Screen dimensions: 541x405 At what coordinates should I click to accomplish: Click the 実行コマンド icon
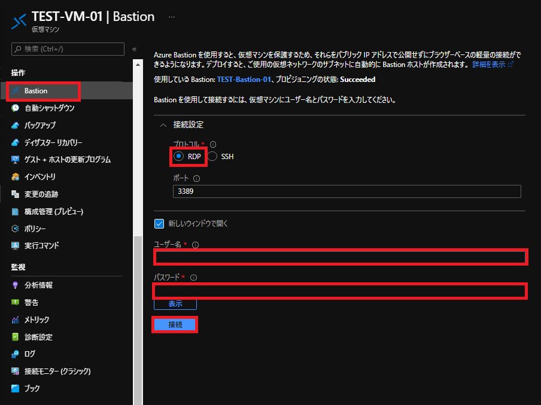pyautogui.click(x=15, y=246)
